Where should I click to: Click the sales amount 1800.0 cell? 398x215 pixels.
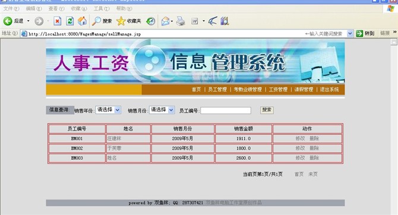click(x=244, y=148)
